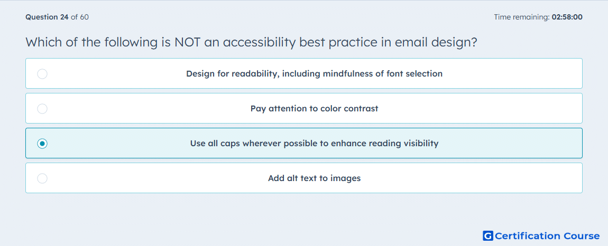Select the radio for Design for readability
608x246 pixels.
click(42, 73)
